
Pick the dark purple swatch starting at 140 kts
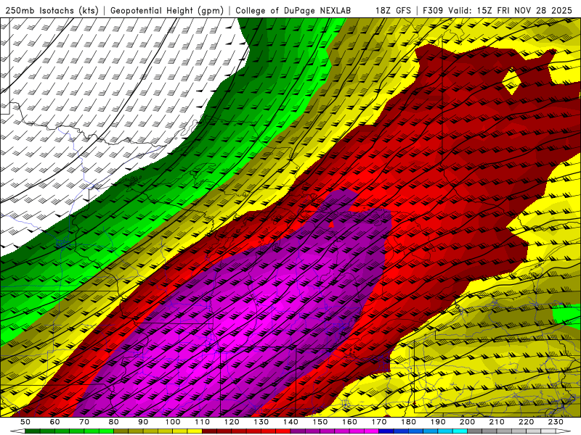click(298, 431)
